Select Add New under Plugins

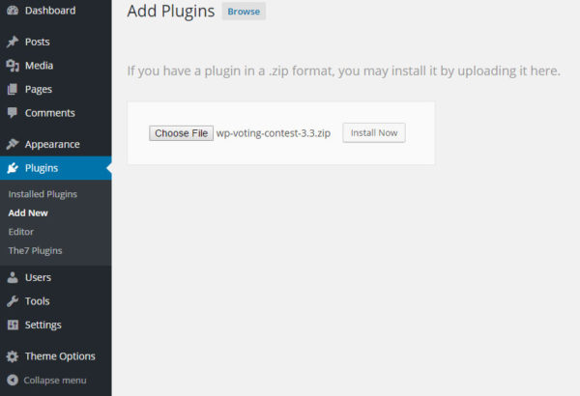click(x=28, y=213)
